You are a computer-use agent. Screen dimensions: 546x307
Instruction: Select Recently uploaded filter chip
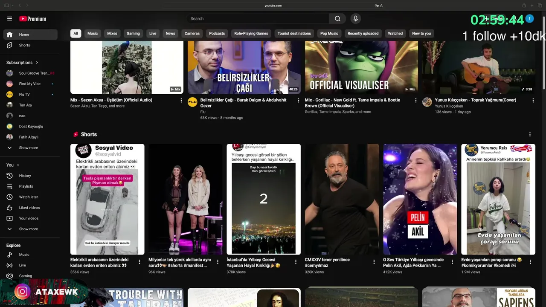363,33
